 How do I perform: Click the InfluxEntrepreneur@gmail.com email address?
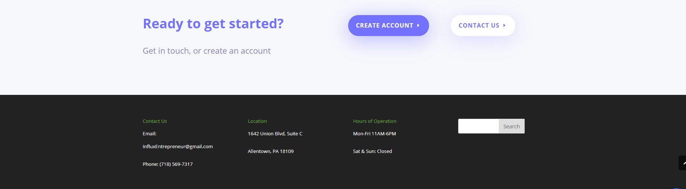pos(178,146)
